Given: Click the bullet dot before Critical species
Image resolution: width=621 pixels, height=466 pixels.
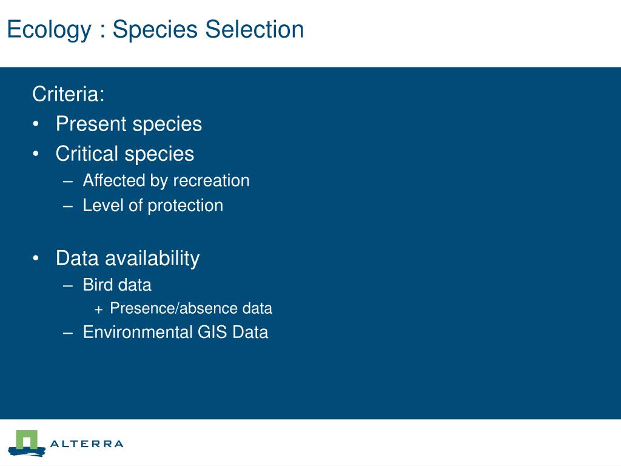Looking at the screenshot, I should tap(36, 154).
